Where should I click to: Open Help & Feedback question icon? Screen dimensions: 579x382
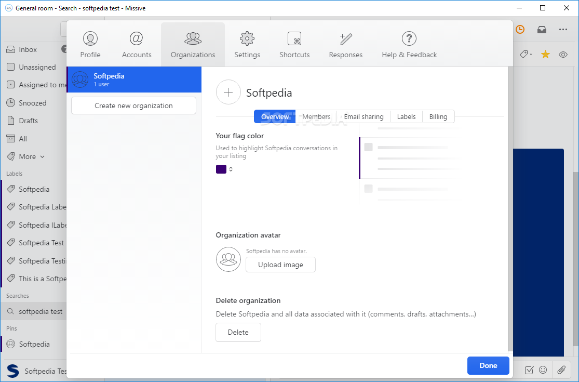click(x=409, y=38)
